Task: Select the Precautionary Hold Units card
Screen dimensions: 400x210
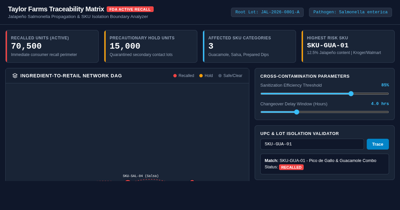Action: point(151,46)
